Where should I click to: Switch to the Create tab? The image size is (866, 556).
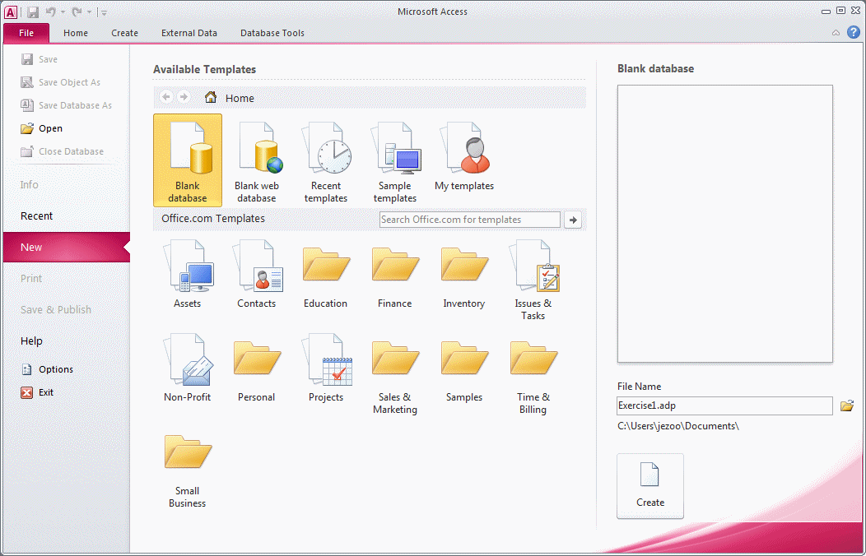point(125,33)
